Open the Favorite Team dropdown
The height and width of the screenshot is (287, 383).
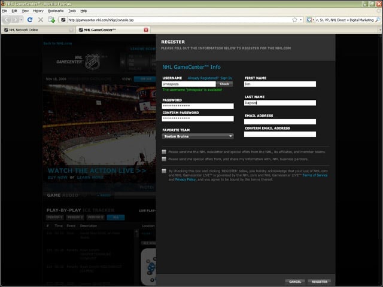click(197, 136)
